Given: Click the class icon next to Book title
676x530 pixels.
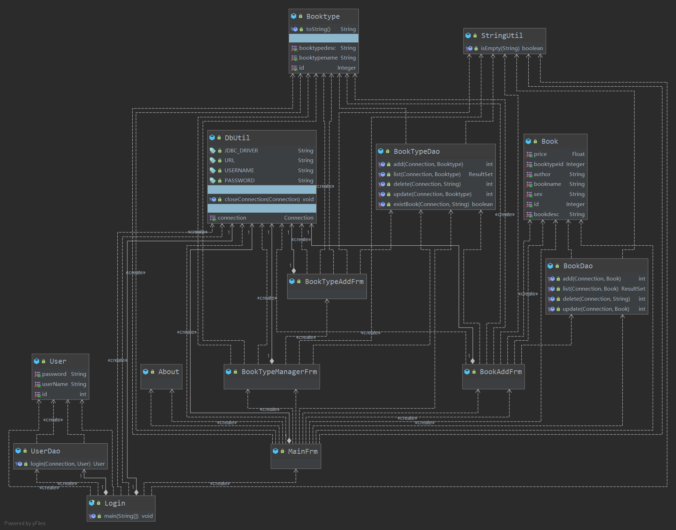Looking at the screenshot, I should [528, 141].
